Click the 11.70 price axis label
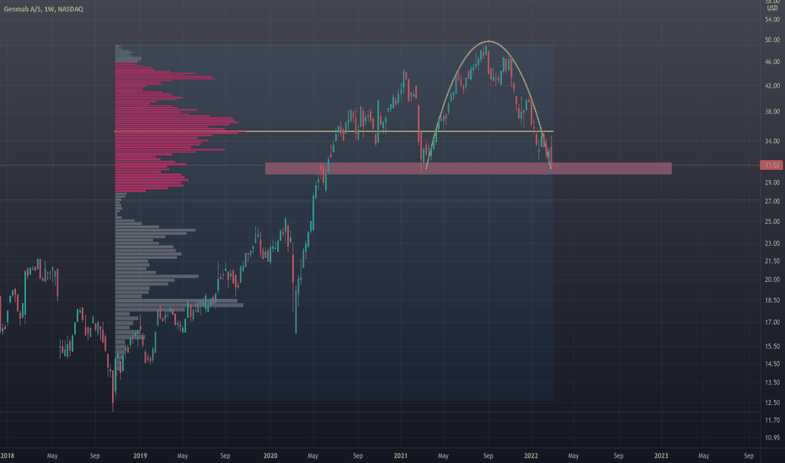The width and height of the screenshot is (785, 463). pyautogui.click(x=772, y=420)
